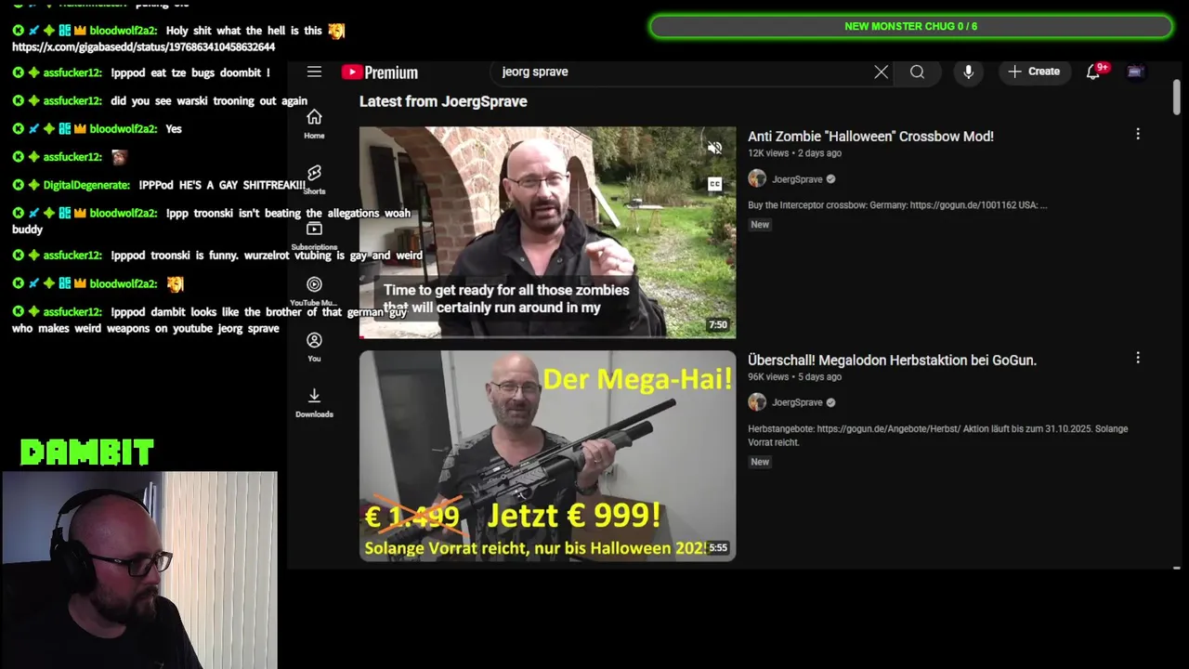Open the notifications bell
The height and width of the screenshot is (669, 1189).
click(1093, 72)
